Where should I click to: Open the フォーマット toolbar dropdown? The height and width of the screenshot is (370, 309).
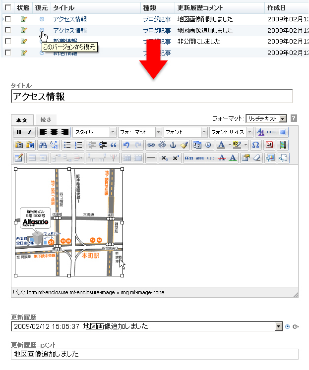click(x=140, y=132)
